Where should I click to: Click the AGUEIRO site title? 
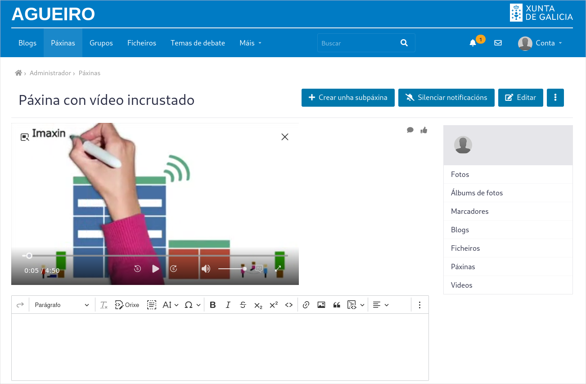[x=53, y=14]
